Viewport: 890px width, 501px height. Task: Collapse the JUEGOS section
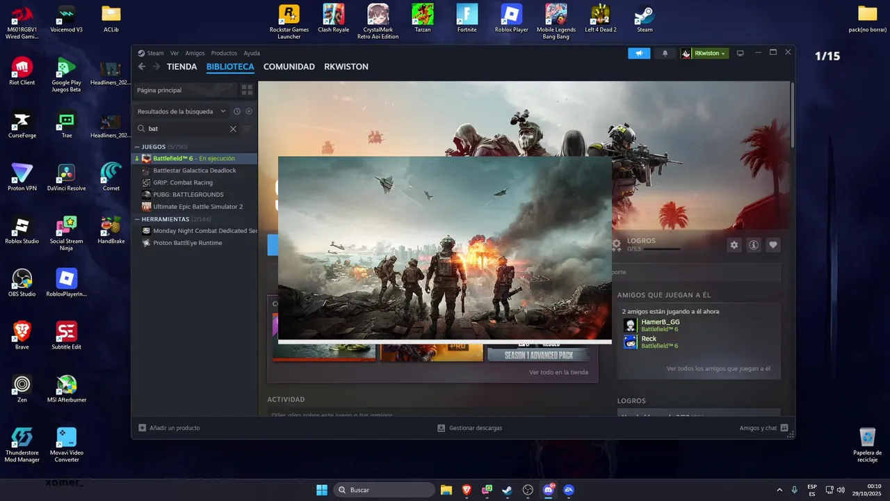[137, 147]
